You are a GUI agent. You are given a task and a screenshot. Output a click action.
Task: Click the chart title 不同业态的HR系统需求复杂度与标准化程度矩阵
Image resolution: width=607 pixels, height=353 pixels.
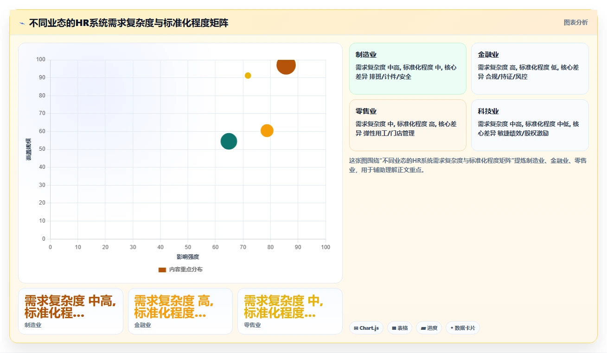coord(128,23)
